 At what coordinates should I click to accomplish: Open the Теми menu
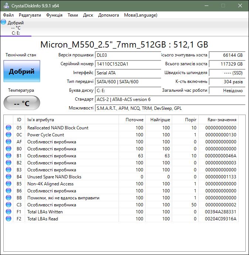(73, 15)
